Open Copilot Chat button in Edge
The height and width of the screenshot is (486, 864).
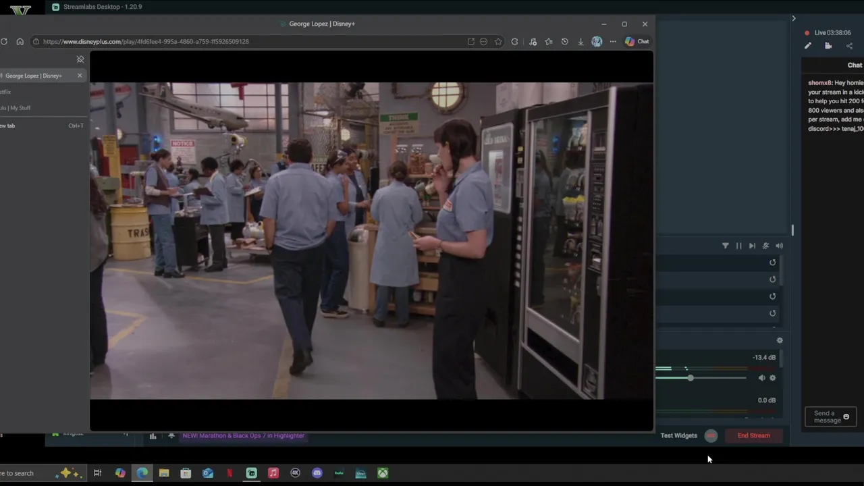(x=637, y=41)
